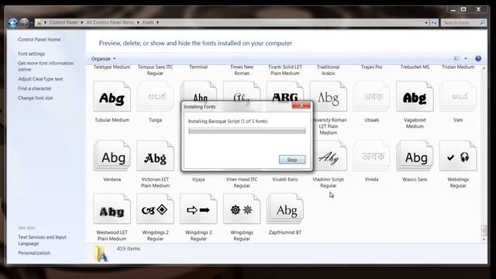Click the Trajan Pro label
The width and height of the screenshot is (496, 279).
[x=371, y=67]
